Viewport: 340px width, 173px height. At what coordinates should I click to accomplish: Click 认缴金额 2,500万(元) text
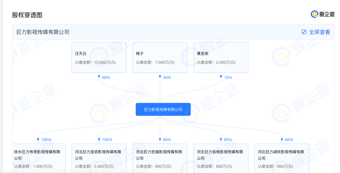click(x=216, y=62)
